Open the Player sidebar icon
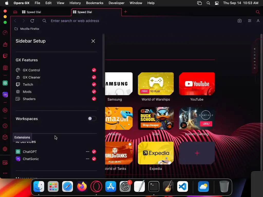This screenshot has width=263, height=197. point(5,110)
